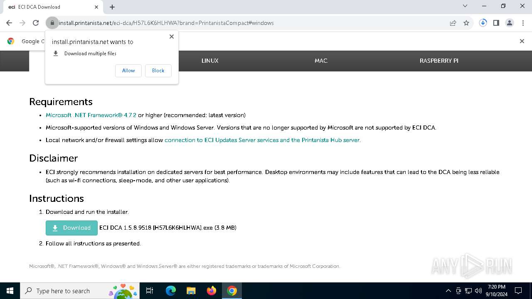The width and height of the screenshot is (532, 299).
Task: Open Chrome three-dot menu
Action: [523, 23]
